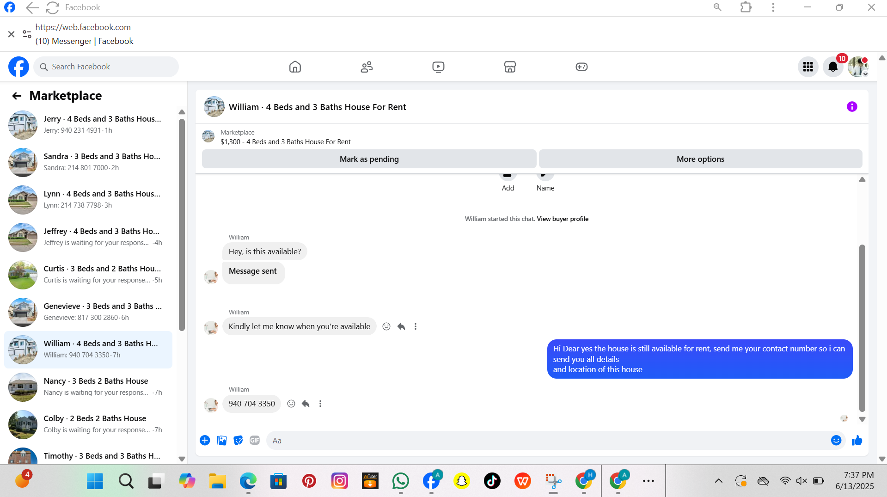The width and height of the screenshot is (887, 497).
Task: Open more actions plus icon in composer
Action: [x=205, y=441]
